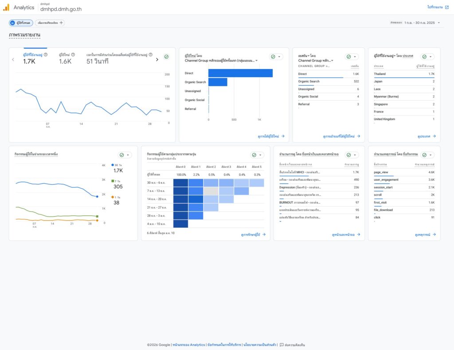The image size is (454, 350).
Task: Click the Google Analytics logo icon
Action: click(6, 8)
